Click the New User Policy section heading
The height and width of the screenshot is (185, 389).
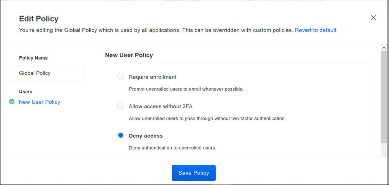[129, 55]
